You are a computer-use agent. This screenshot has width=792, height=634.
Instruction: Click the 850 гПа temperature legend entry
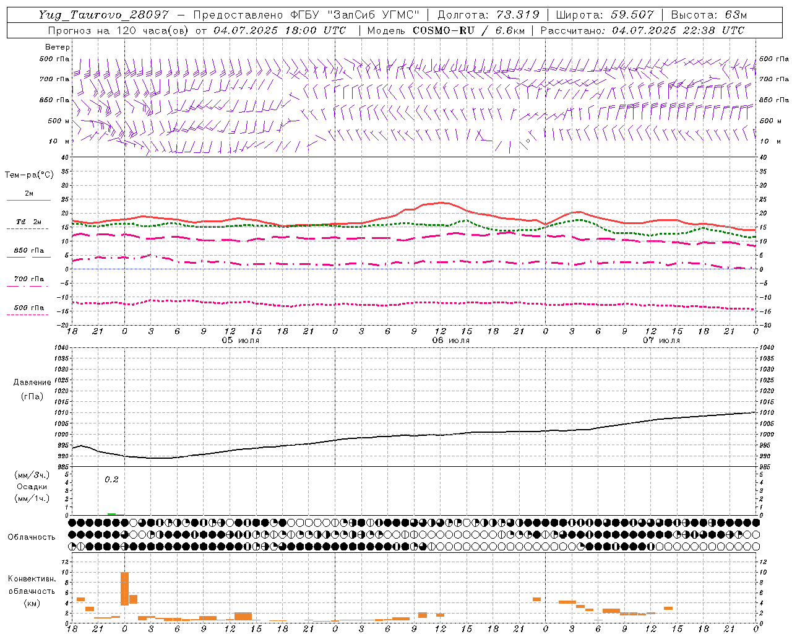[x=29, y=251]
